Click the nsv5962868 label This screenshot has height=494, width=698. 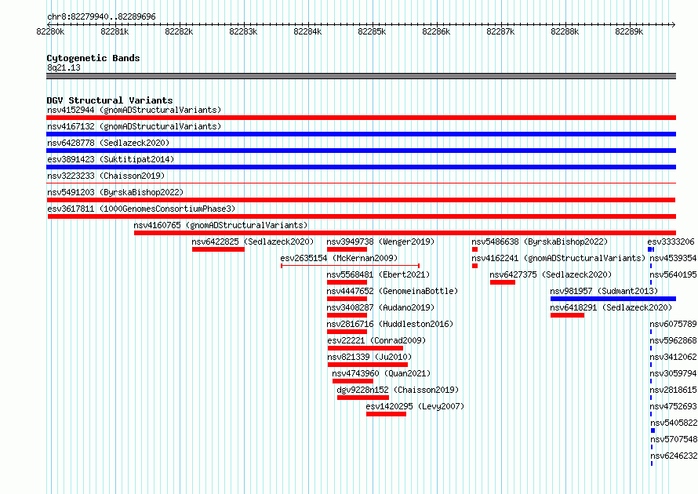(673, 340)
